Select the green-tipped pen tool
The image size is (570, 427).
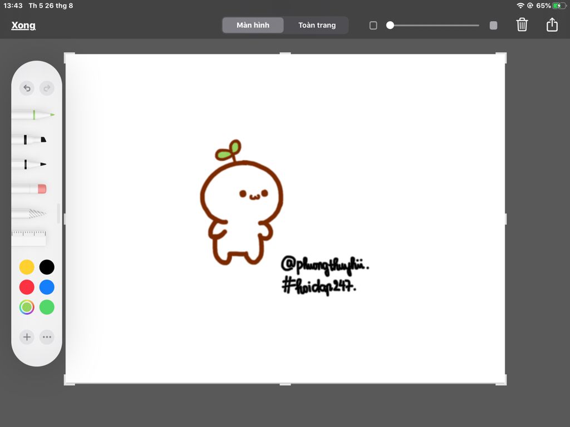coord(33,115)
